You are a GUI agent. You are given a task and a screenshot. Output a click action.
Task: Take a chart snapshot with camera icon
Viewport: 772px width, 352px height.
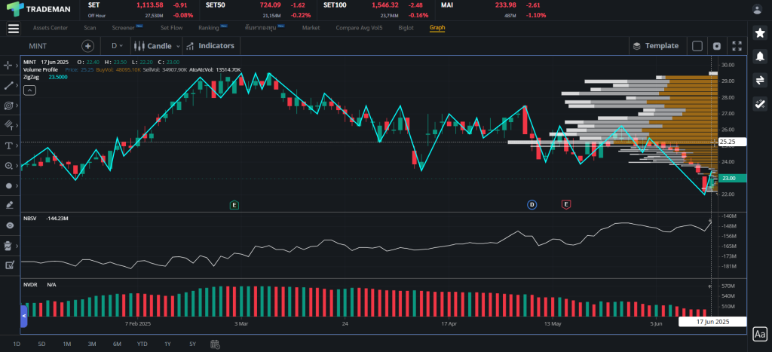click(x=716, y=46)
